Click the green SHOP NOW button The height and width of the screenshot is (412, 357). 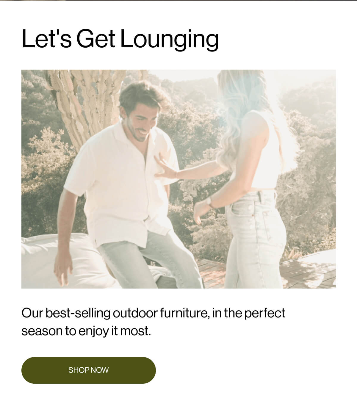89,370
